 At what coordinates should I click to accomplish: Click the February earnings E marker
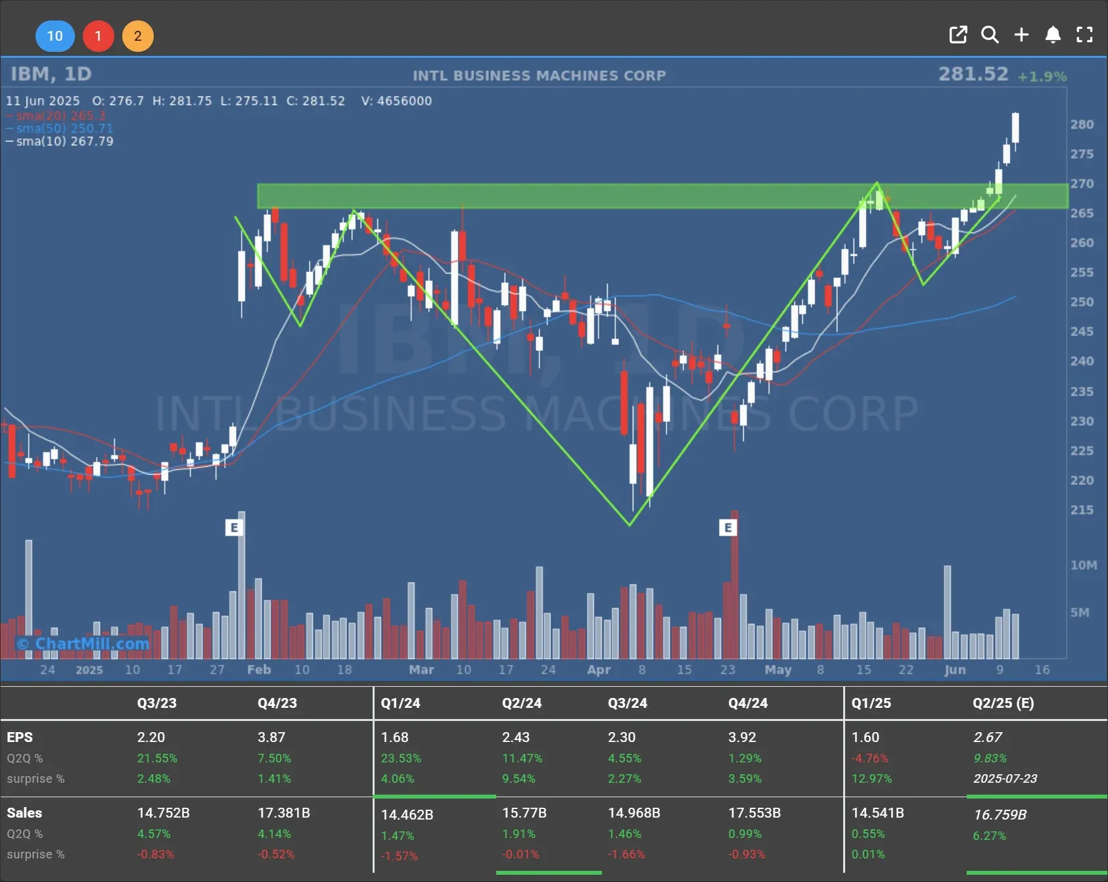(x=234, y=527)
